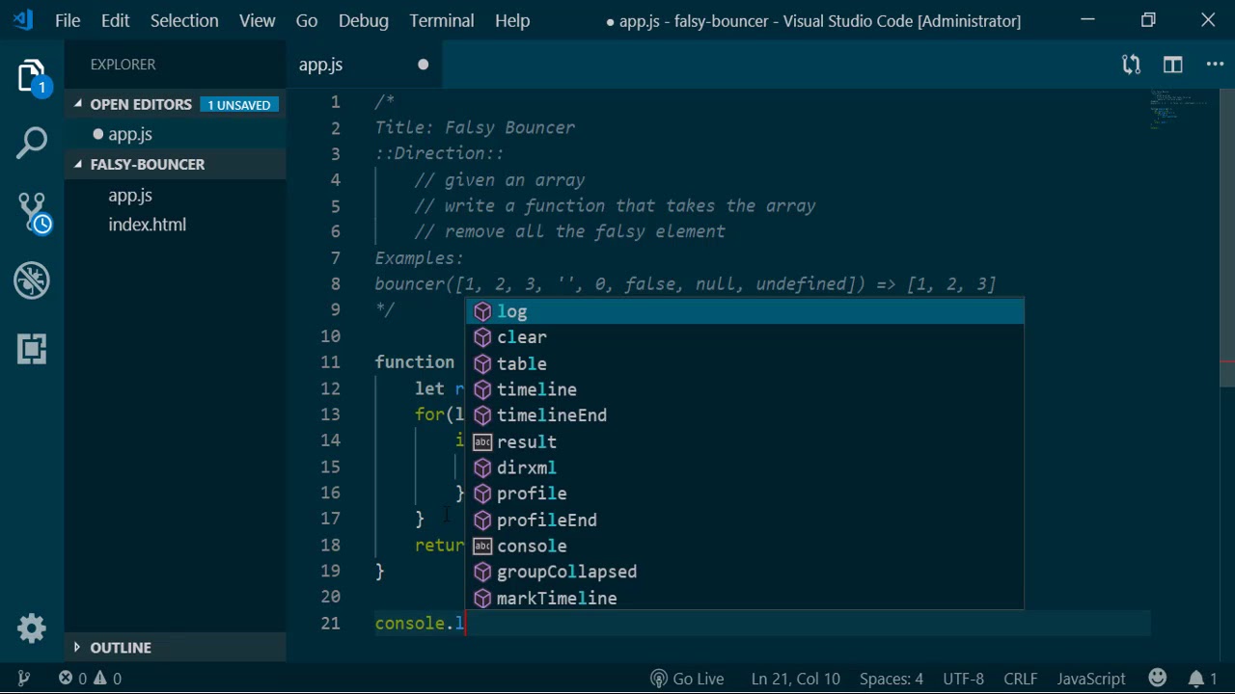Click VS Code logo in title bar

[x=24, y=20]
